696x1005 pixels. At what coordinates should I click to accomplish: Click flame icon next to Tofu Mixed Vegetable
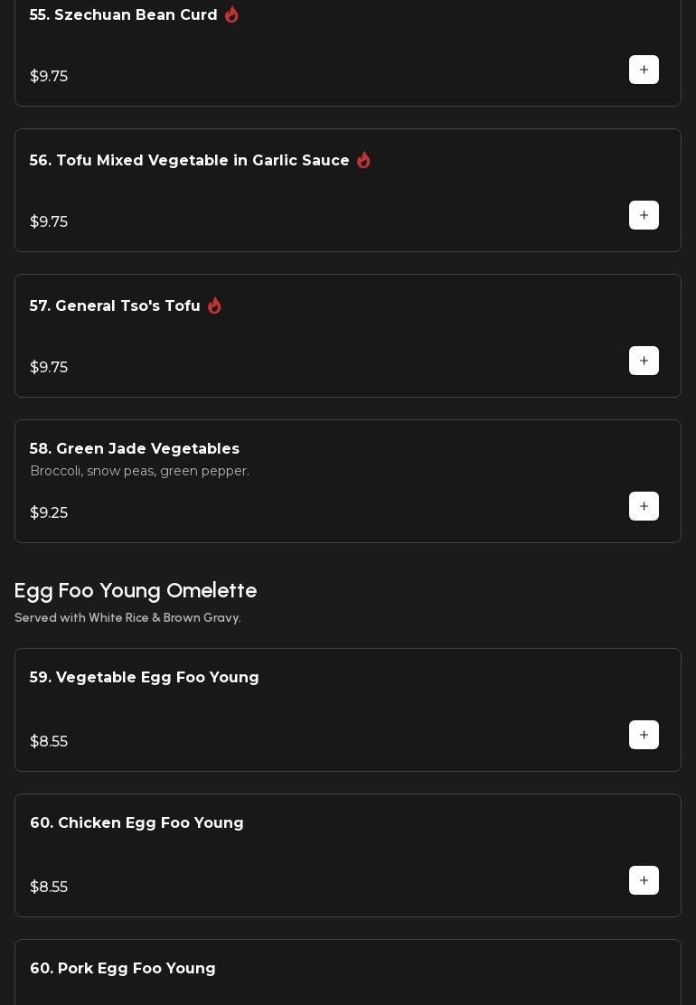(363, 160)
